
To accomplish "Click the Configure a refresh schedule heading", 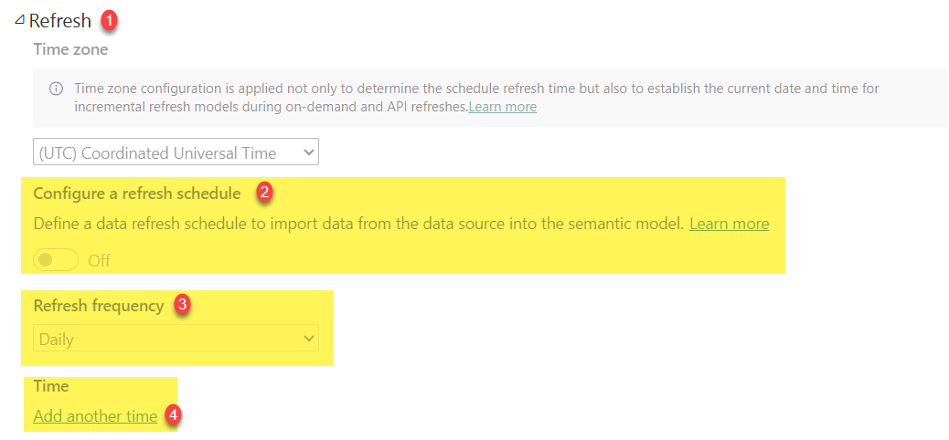I will 137,194.
